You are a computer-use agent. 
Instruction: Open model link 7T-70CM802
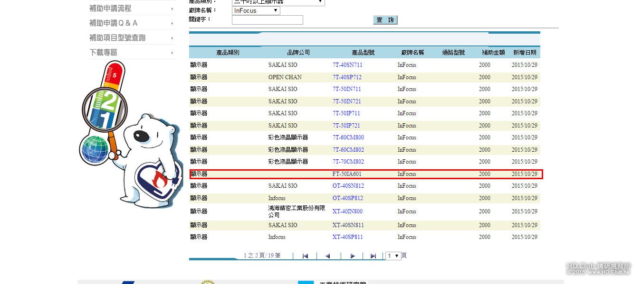coord(348,162)
